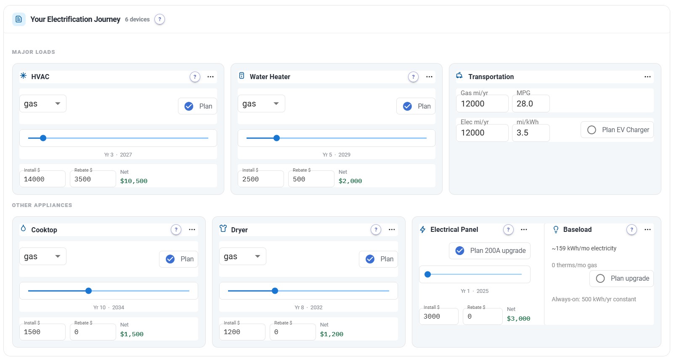Click the Water Heater Rebate $ field
Image resolution: width=674 pixels, height=364 pixels.
point(311,179)
